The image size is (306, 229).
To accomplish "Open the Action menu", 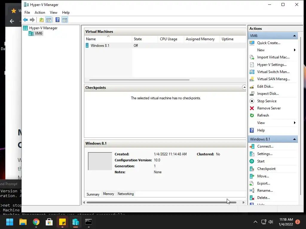I will click(x=40, y=13).
